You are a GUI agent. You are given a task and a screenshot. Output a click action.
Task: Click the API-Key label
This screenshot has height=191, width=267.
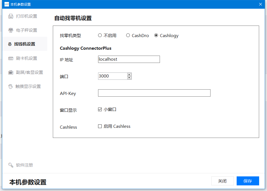pyautogui.click(x=68, y=94)
